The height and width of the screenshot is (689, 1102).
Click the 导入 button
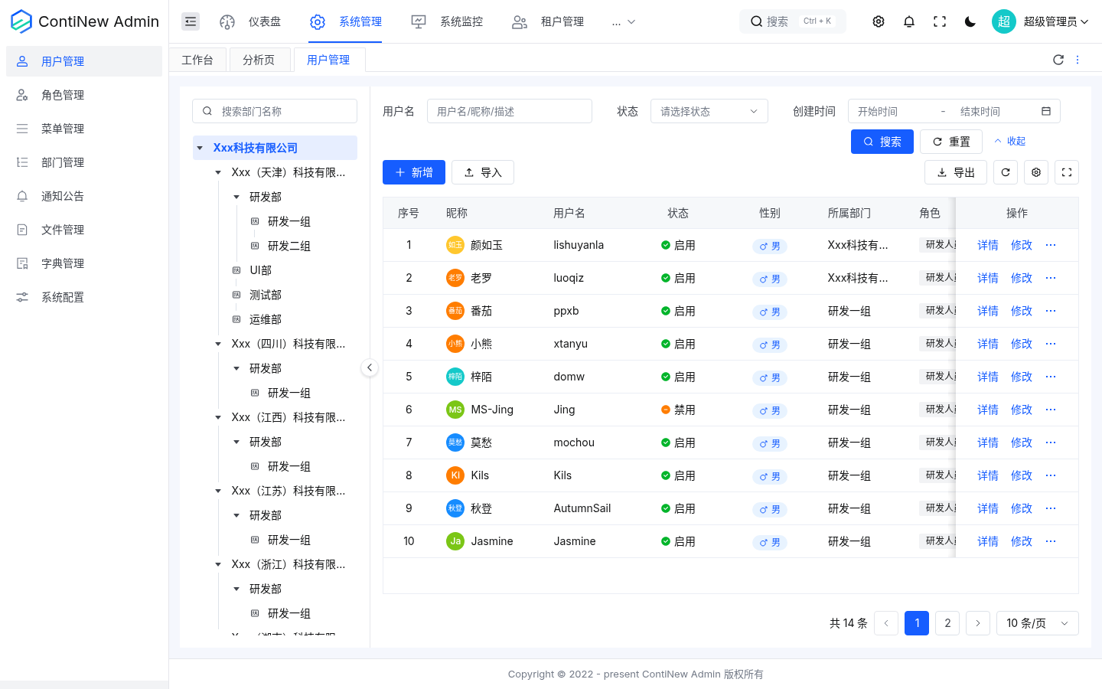[483, 172]
